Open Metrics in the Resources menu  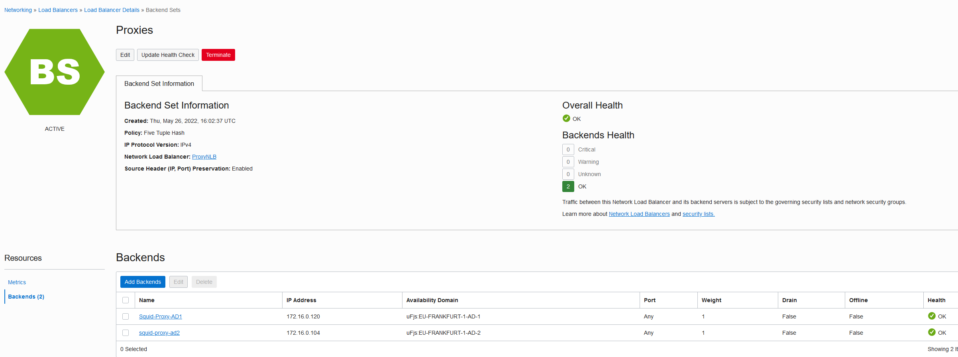pos(17,282)
